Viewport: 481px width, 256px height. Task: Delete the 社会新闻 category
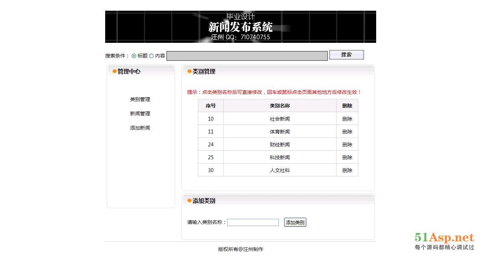pos(347,119)
